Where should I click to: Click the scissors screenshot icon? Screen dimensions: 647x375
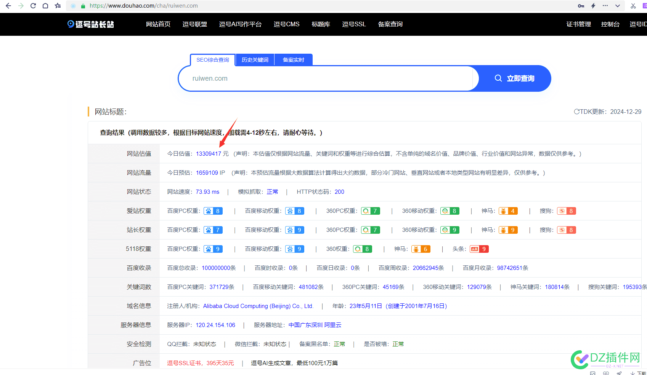(633, 6)
